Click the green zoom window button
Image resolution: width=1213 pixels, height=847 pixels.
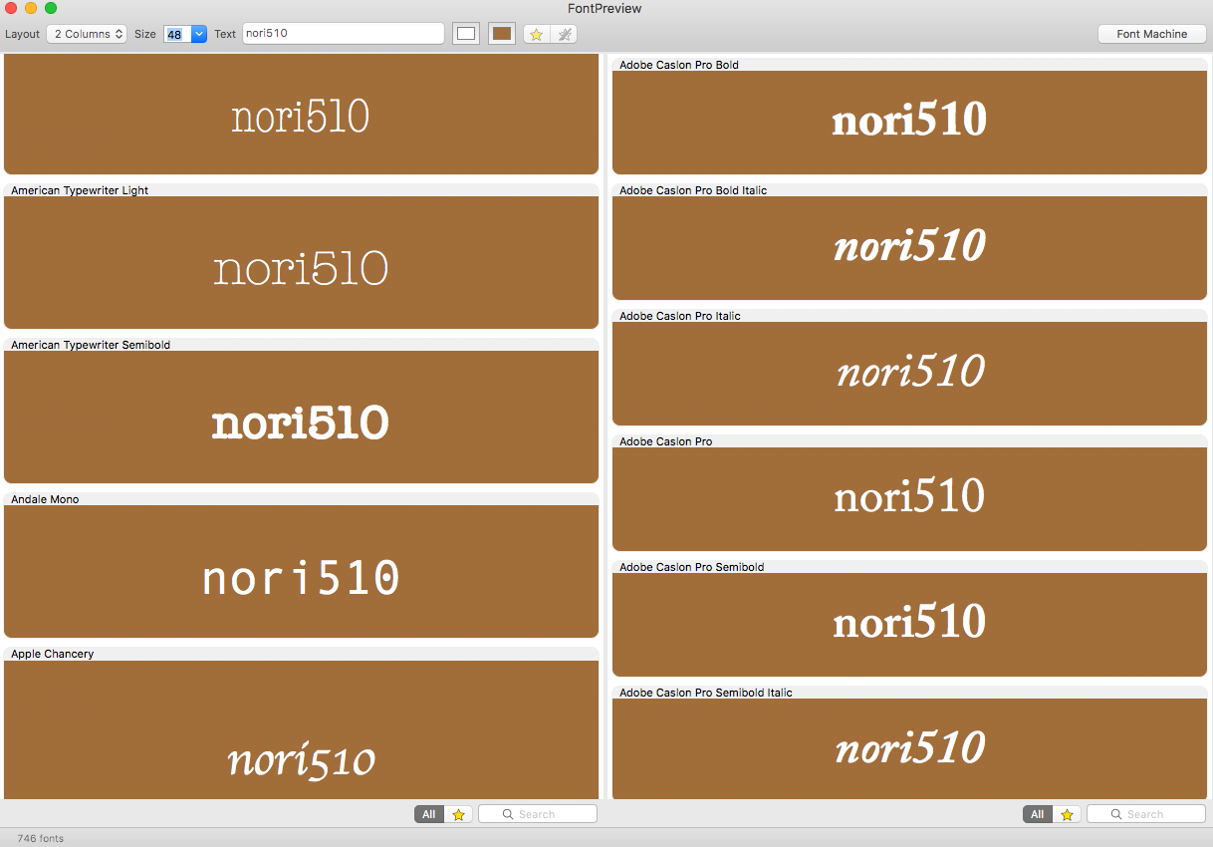click(51, 8)
